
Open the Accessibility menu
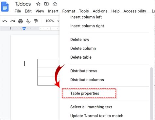(135, 11)
